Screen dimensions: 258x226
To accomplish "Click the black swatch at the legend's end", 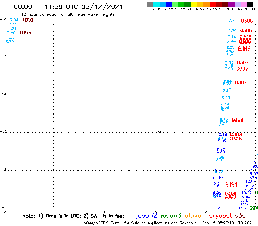I will click(250, 4).
